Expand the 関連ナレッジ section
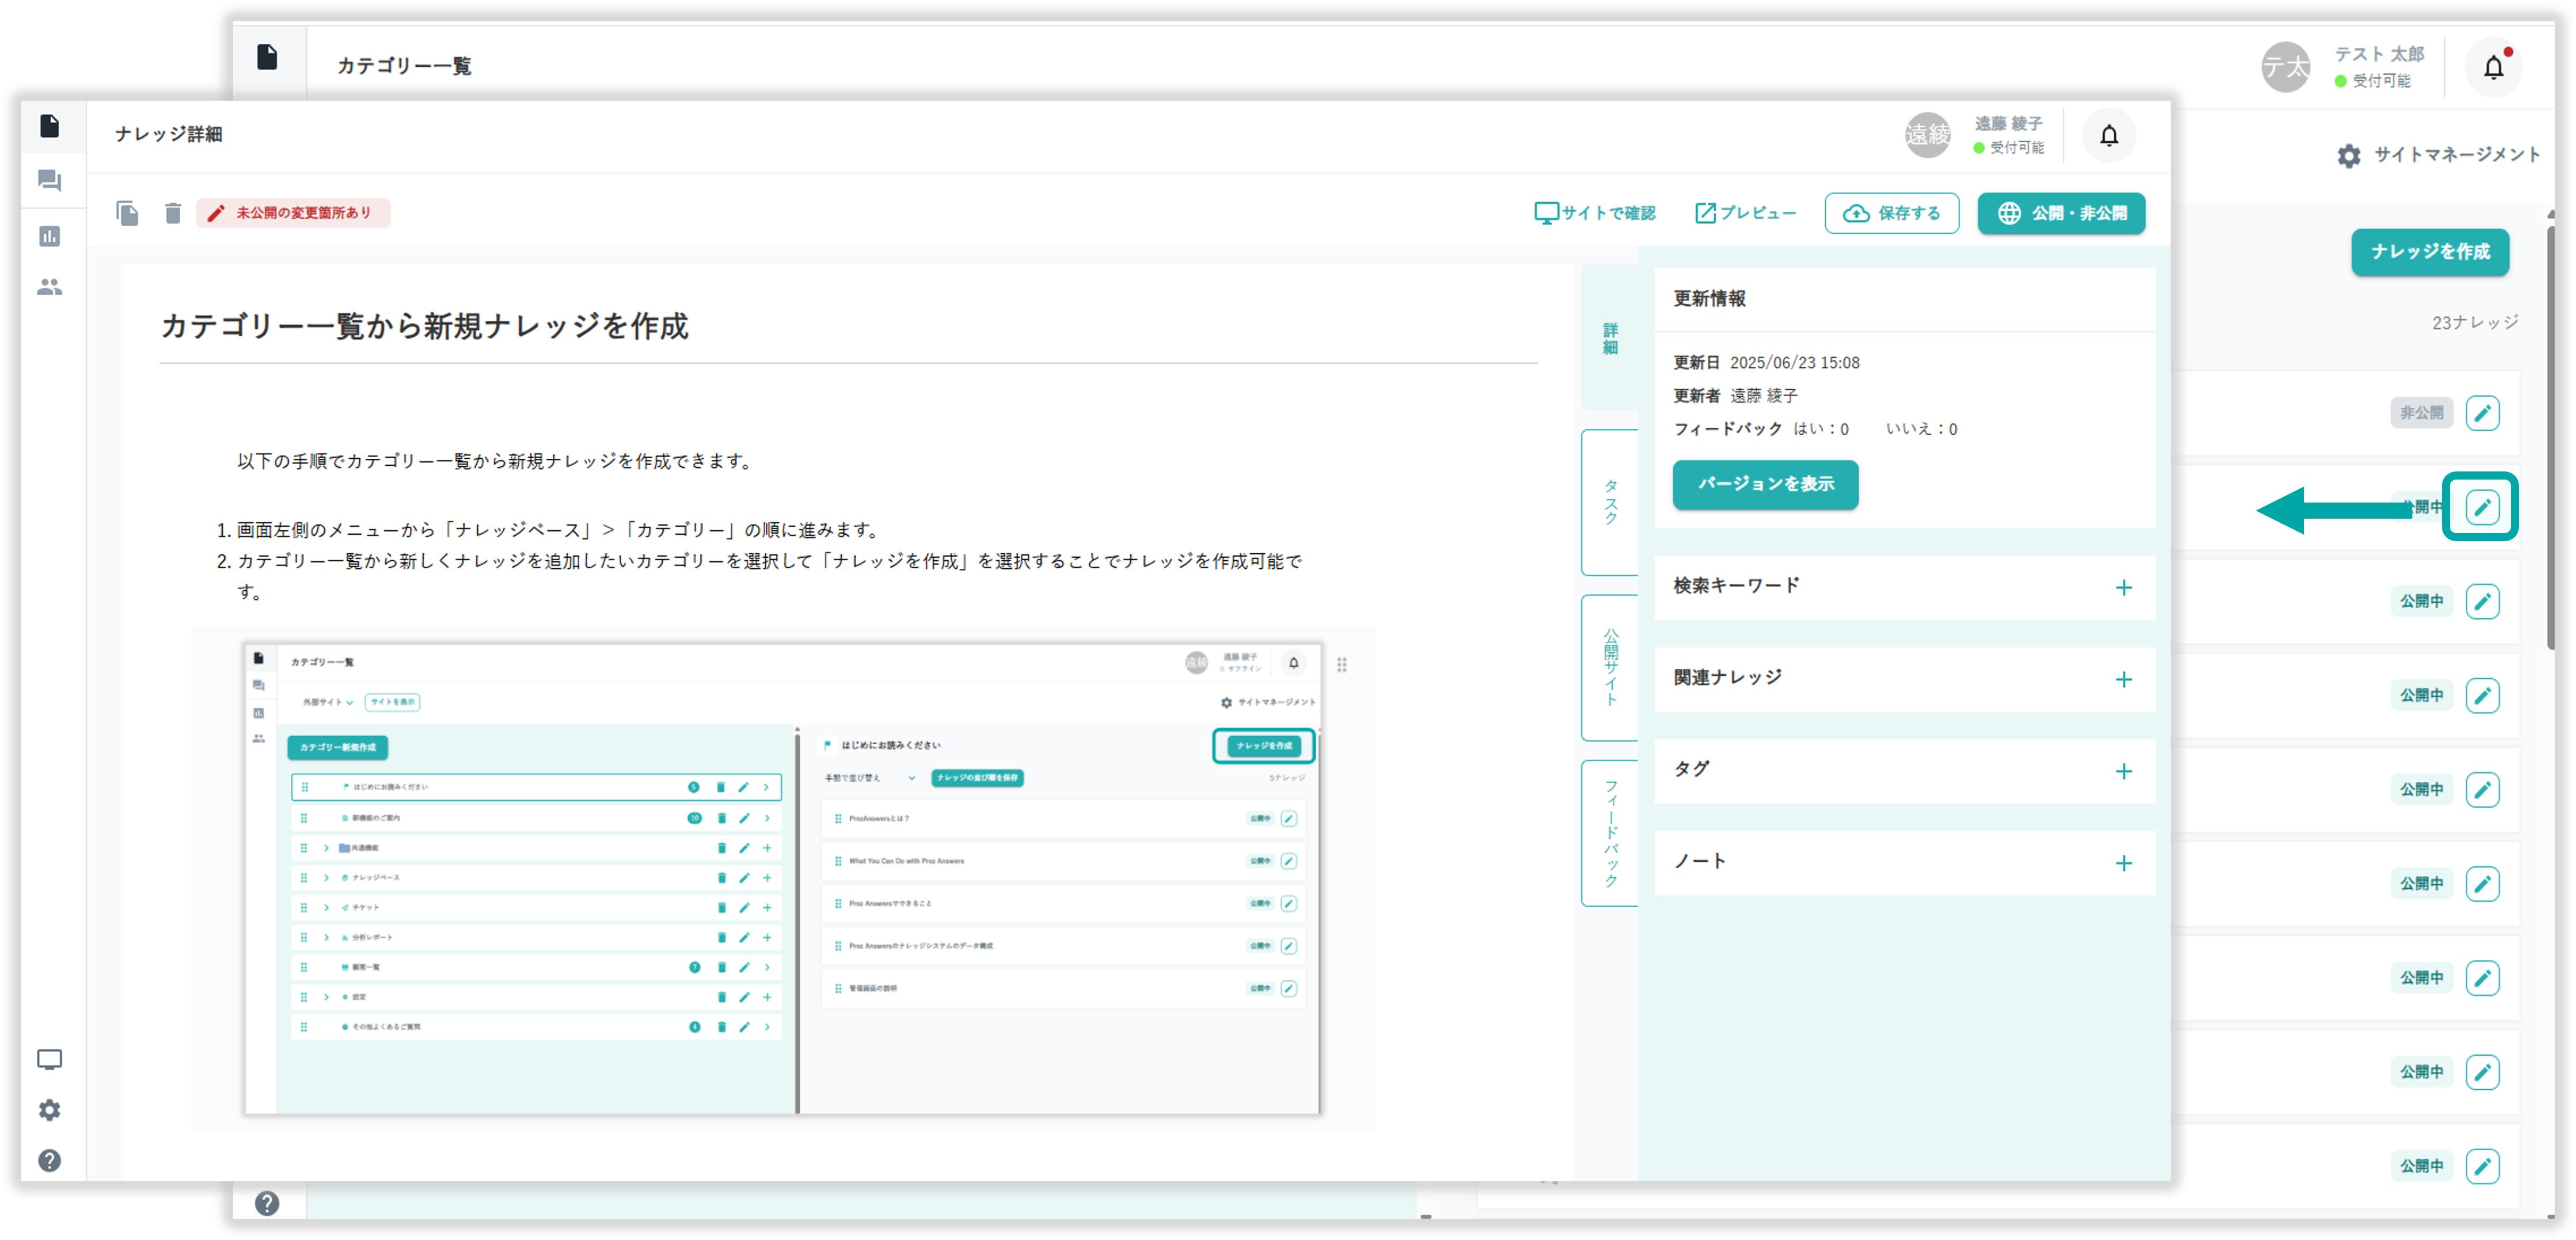Viewport: 2576px width, 1240px height. click(2123, 680)
